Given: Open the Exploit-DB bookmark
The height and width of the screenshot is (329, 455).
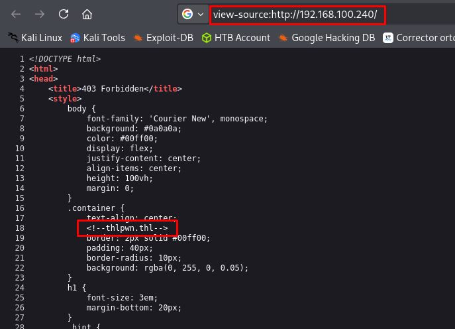Looking at the screenshot, I should point(164,38).
